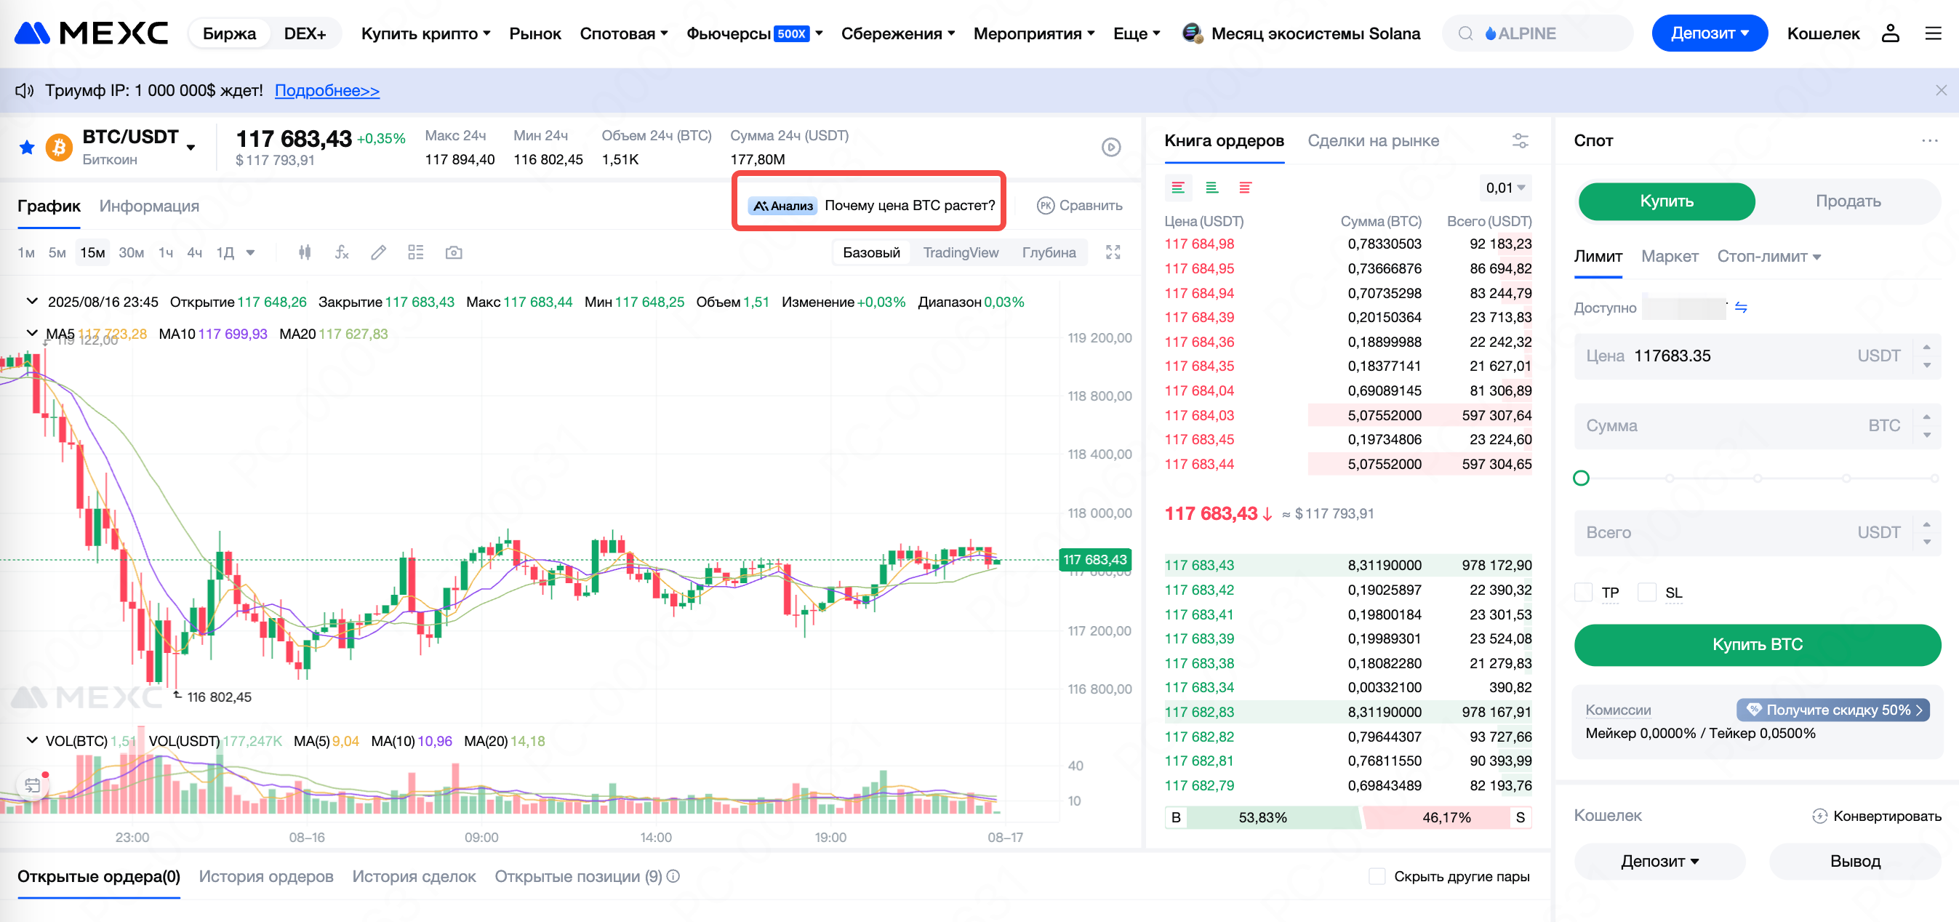Image resolution: width=1959 pixels, height=922 pixels.
Task: Open hamburger menu in header
Action: tap(1932, 33)
